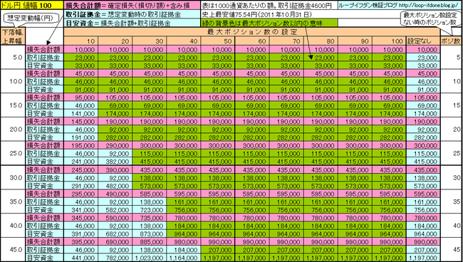463x262 pixels.
Task: Click the green legend cell "緑の背景色は最大ポジション数以内の意味"
Action: 269,23
